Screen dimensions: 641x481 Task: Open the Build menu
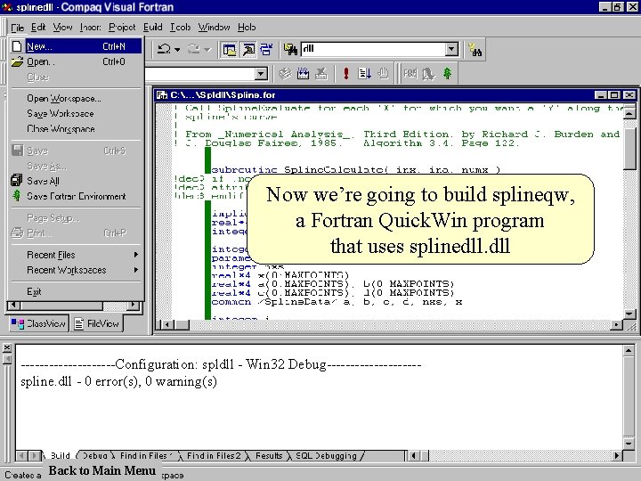tap(153, 28)
